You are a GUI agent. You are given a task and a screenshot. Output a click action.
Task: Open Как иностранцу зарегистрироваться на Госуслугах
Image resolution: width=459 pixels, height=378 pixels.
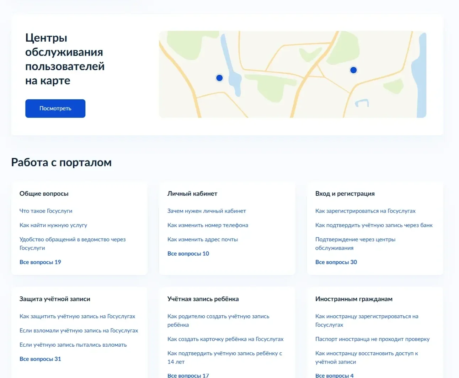[x=367, y=321]
